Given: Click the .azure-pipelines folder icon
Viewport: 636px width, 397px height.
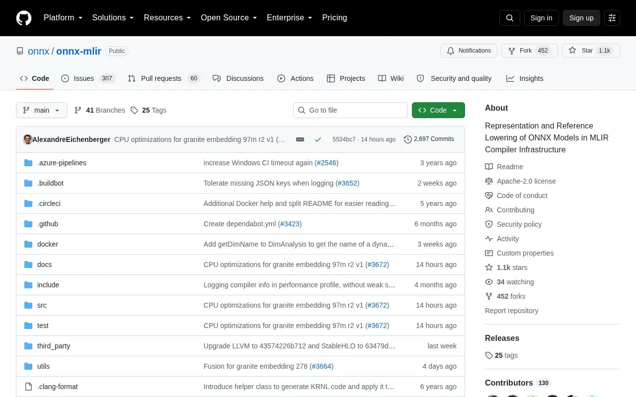Looking at the screenshot, I should 28,163.
